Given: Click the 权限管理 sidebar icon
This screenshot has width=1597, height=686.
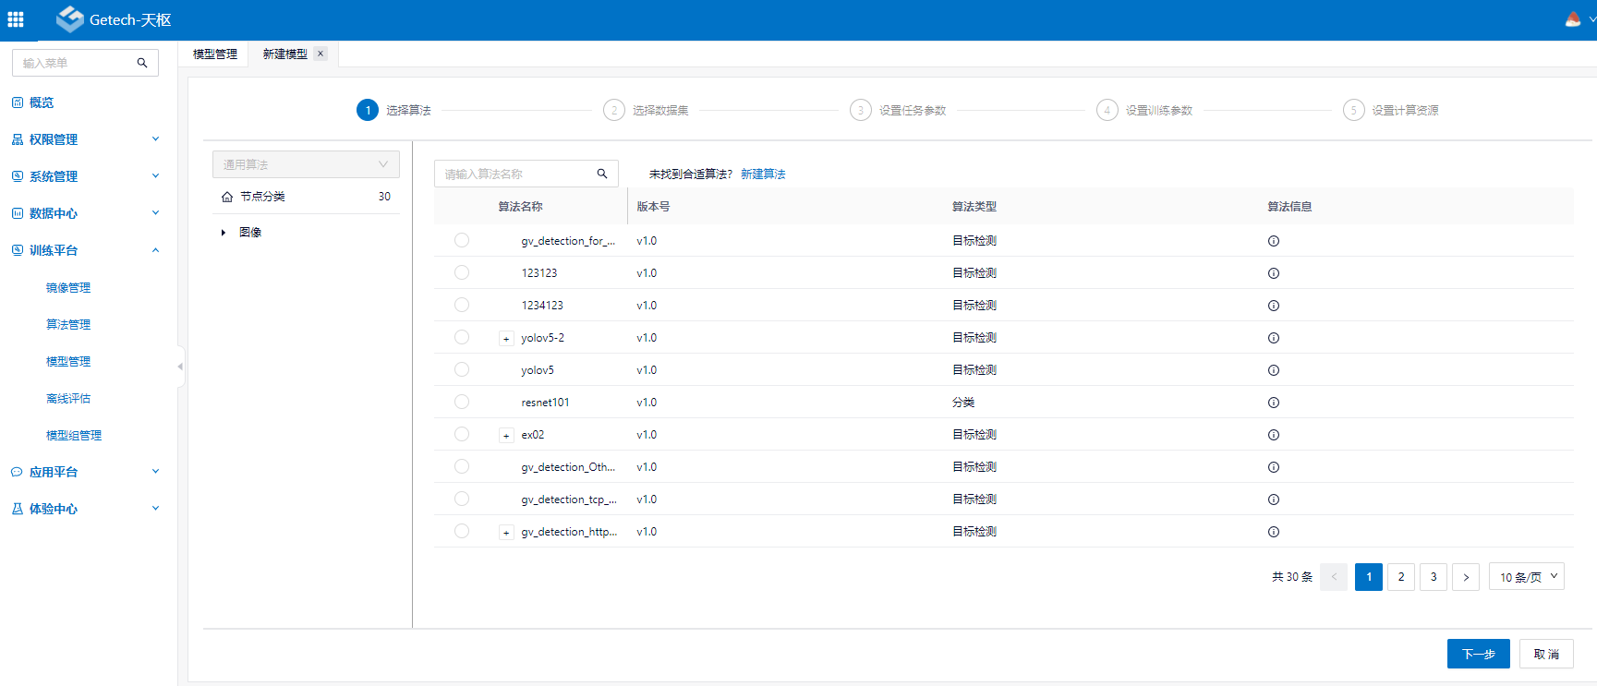Looking at the screenshot, I should click(x=17, y=139).
